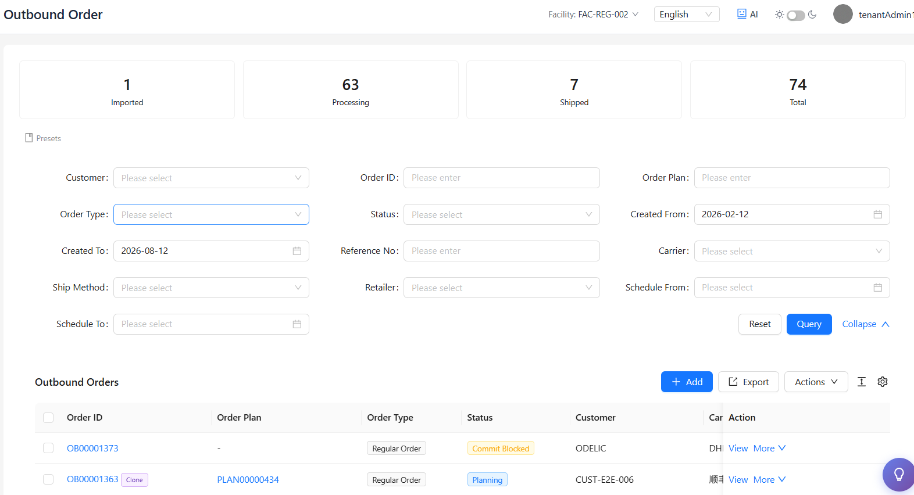This screenshot has width=914, height=495.
Task: Click the Add order button
Action: (687, 382)
